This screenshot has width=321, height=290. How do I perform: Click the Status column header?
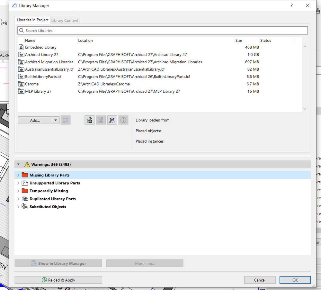click(277, 41)
